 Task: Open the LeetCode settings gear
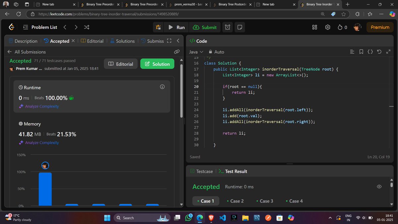coord(328,27)
